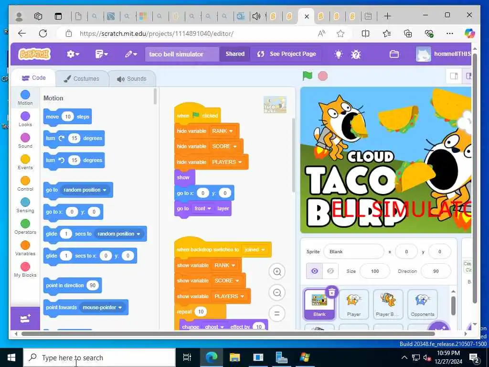Delete the Blank sprite with trash icon

332,292
